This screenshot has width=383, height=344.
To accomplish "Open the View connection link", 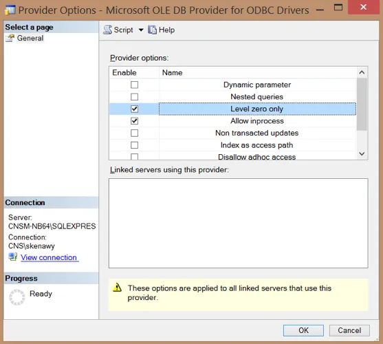I will pos(49,257).
